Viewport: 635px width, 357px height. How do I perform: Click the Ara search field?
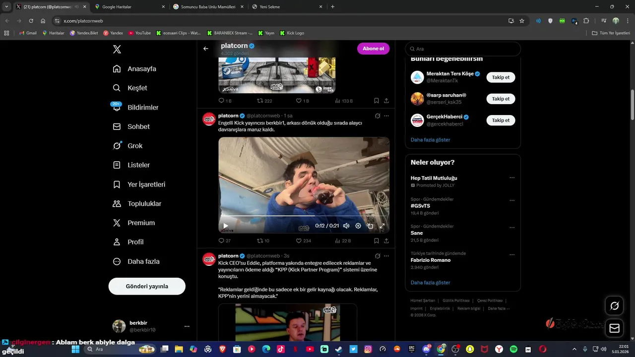(463, 49)
